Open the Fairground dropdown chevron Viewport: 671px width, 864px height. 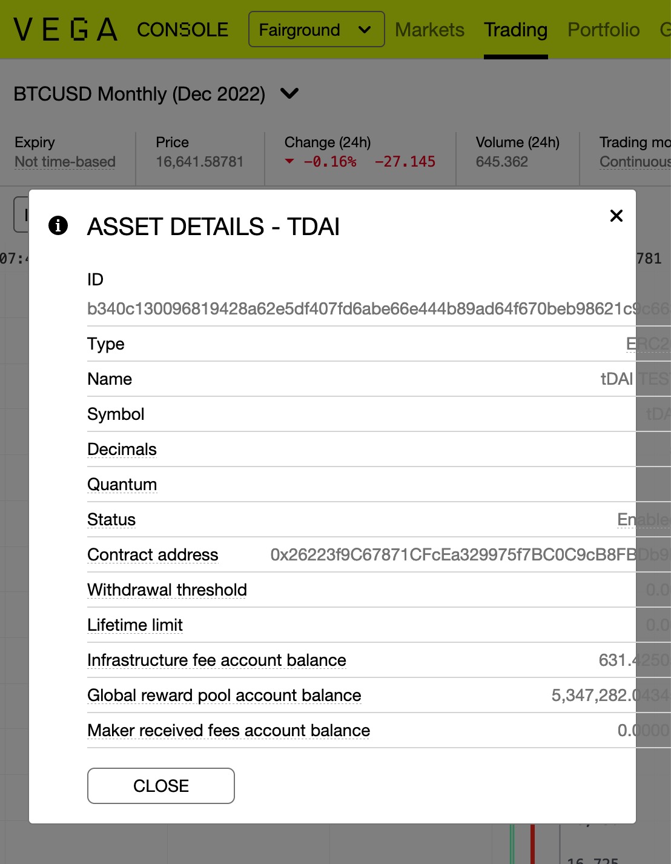tap(365, 29)
